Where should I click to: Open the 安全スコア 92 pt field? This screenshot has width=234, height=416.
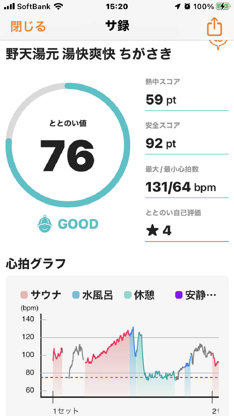pos(187,138)
